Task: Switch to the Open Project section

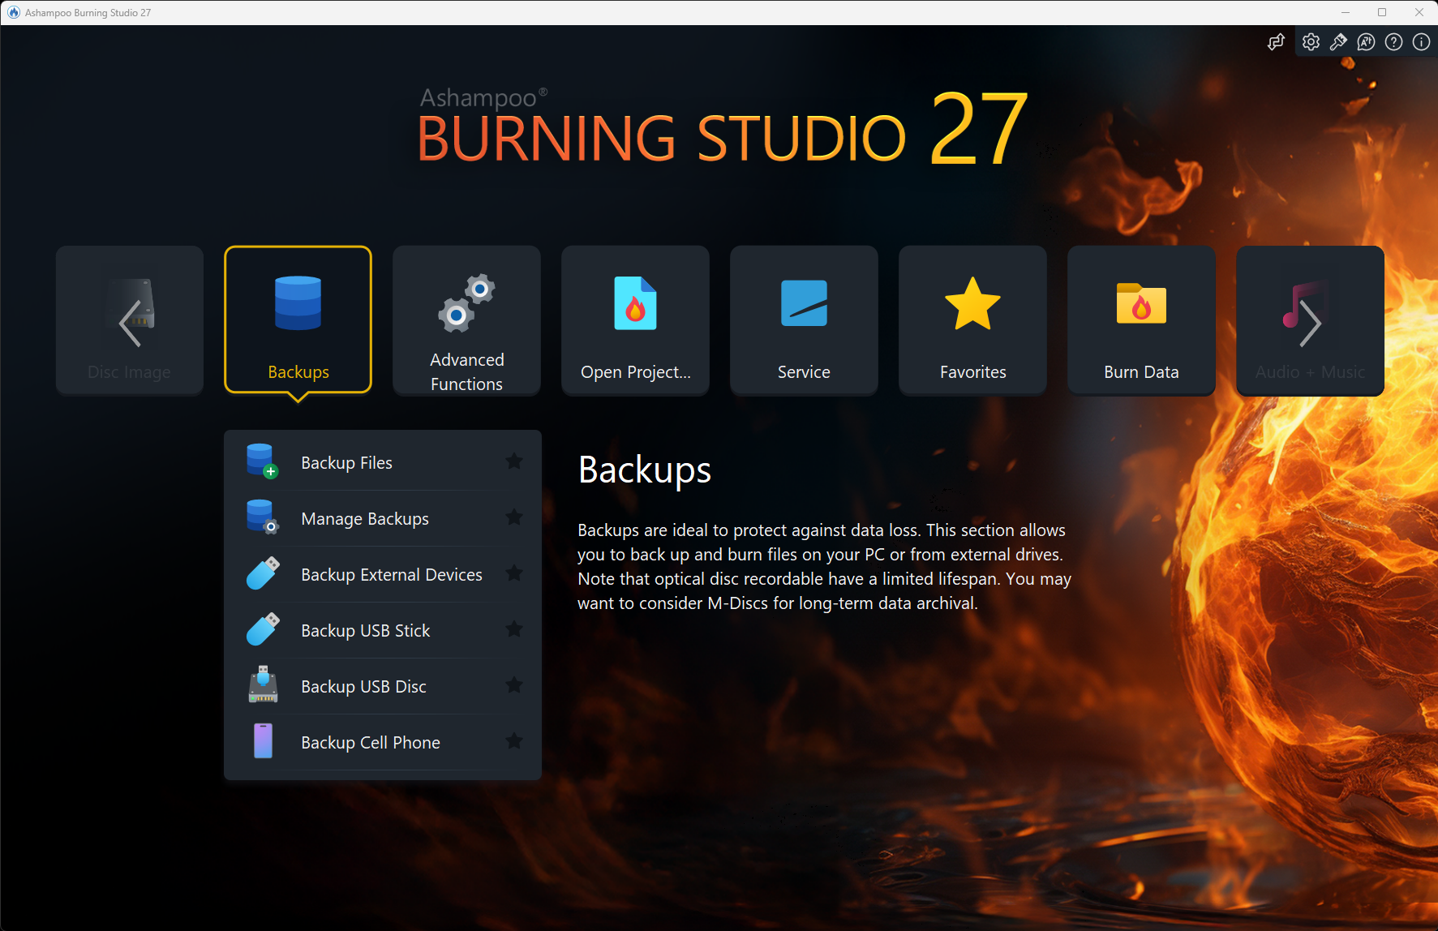Action: (635, 320)
